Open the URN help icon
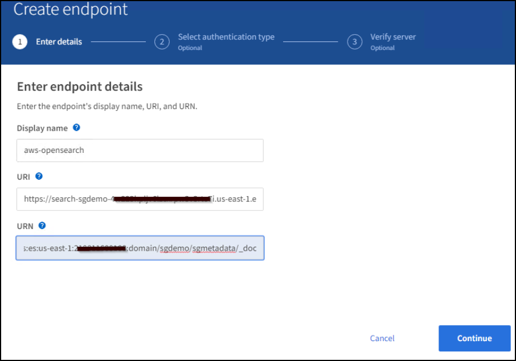The width and height of the screenshot is (516, 361). pos(42,226)
